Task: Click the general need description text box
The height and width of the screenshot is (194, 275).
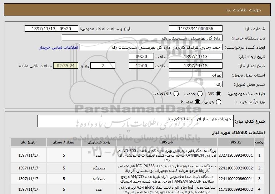Action: (x=135, y=121)
